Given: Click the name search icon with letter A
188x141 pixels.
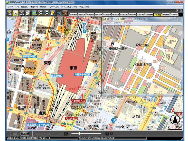Looking at the screenshot, I should [9, 13].
